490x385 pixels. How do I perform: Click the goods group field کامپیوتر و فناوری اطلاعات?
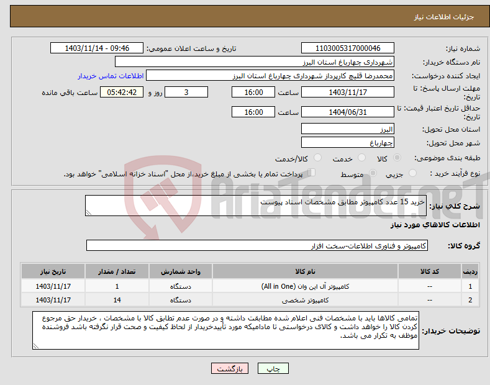[x=257, y=246]
